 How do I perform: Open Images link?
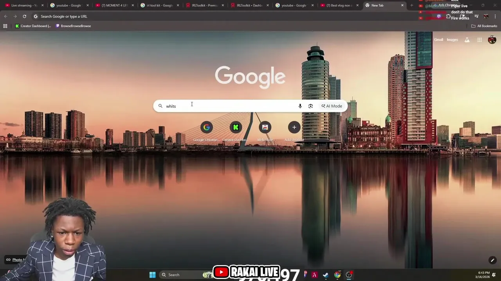[x=452, y=40]
